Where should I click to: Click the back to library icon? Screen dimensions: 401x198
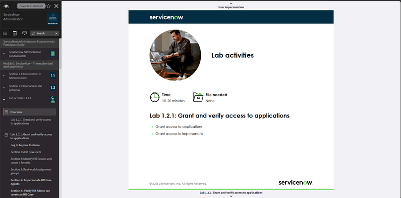6,6
